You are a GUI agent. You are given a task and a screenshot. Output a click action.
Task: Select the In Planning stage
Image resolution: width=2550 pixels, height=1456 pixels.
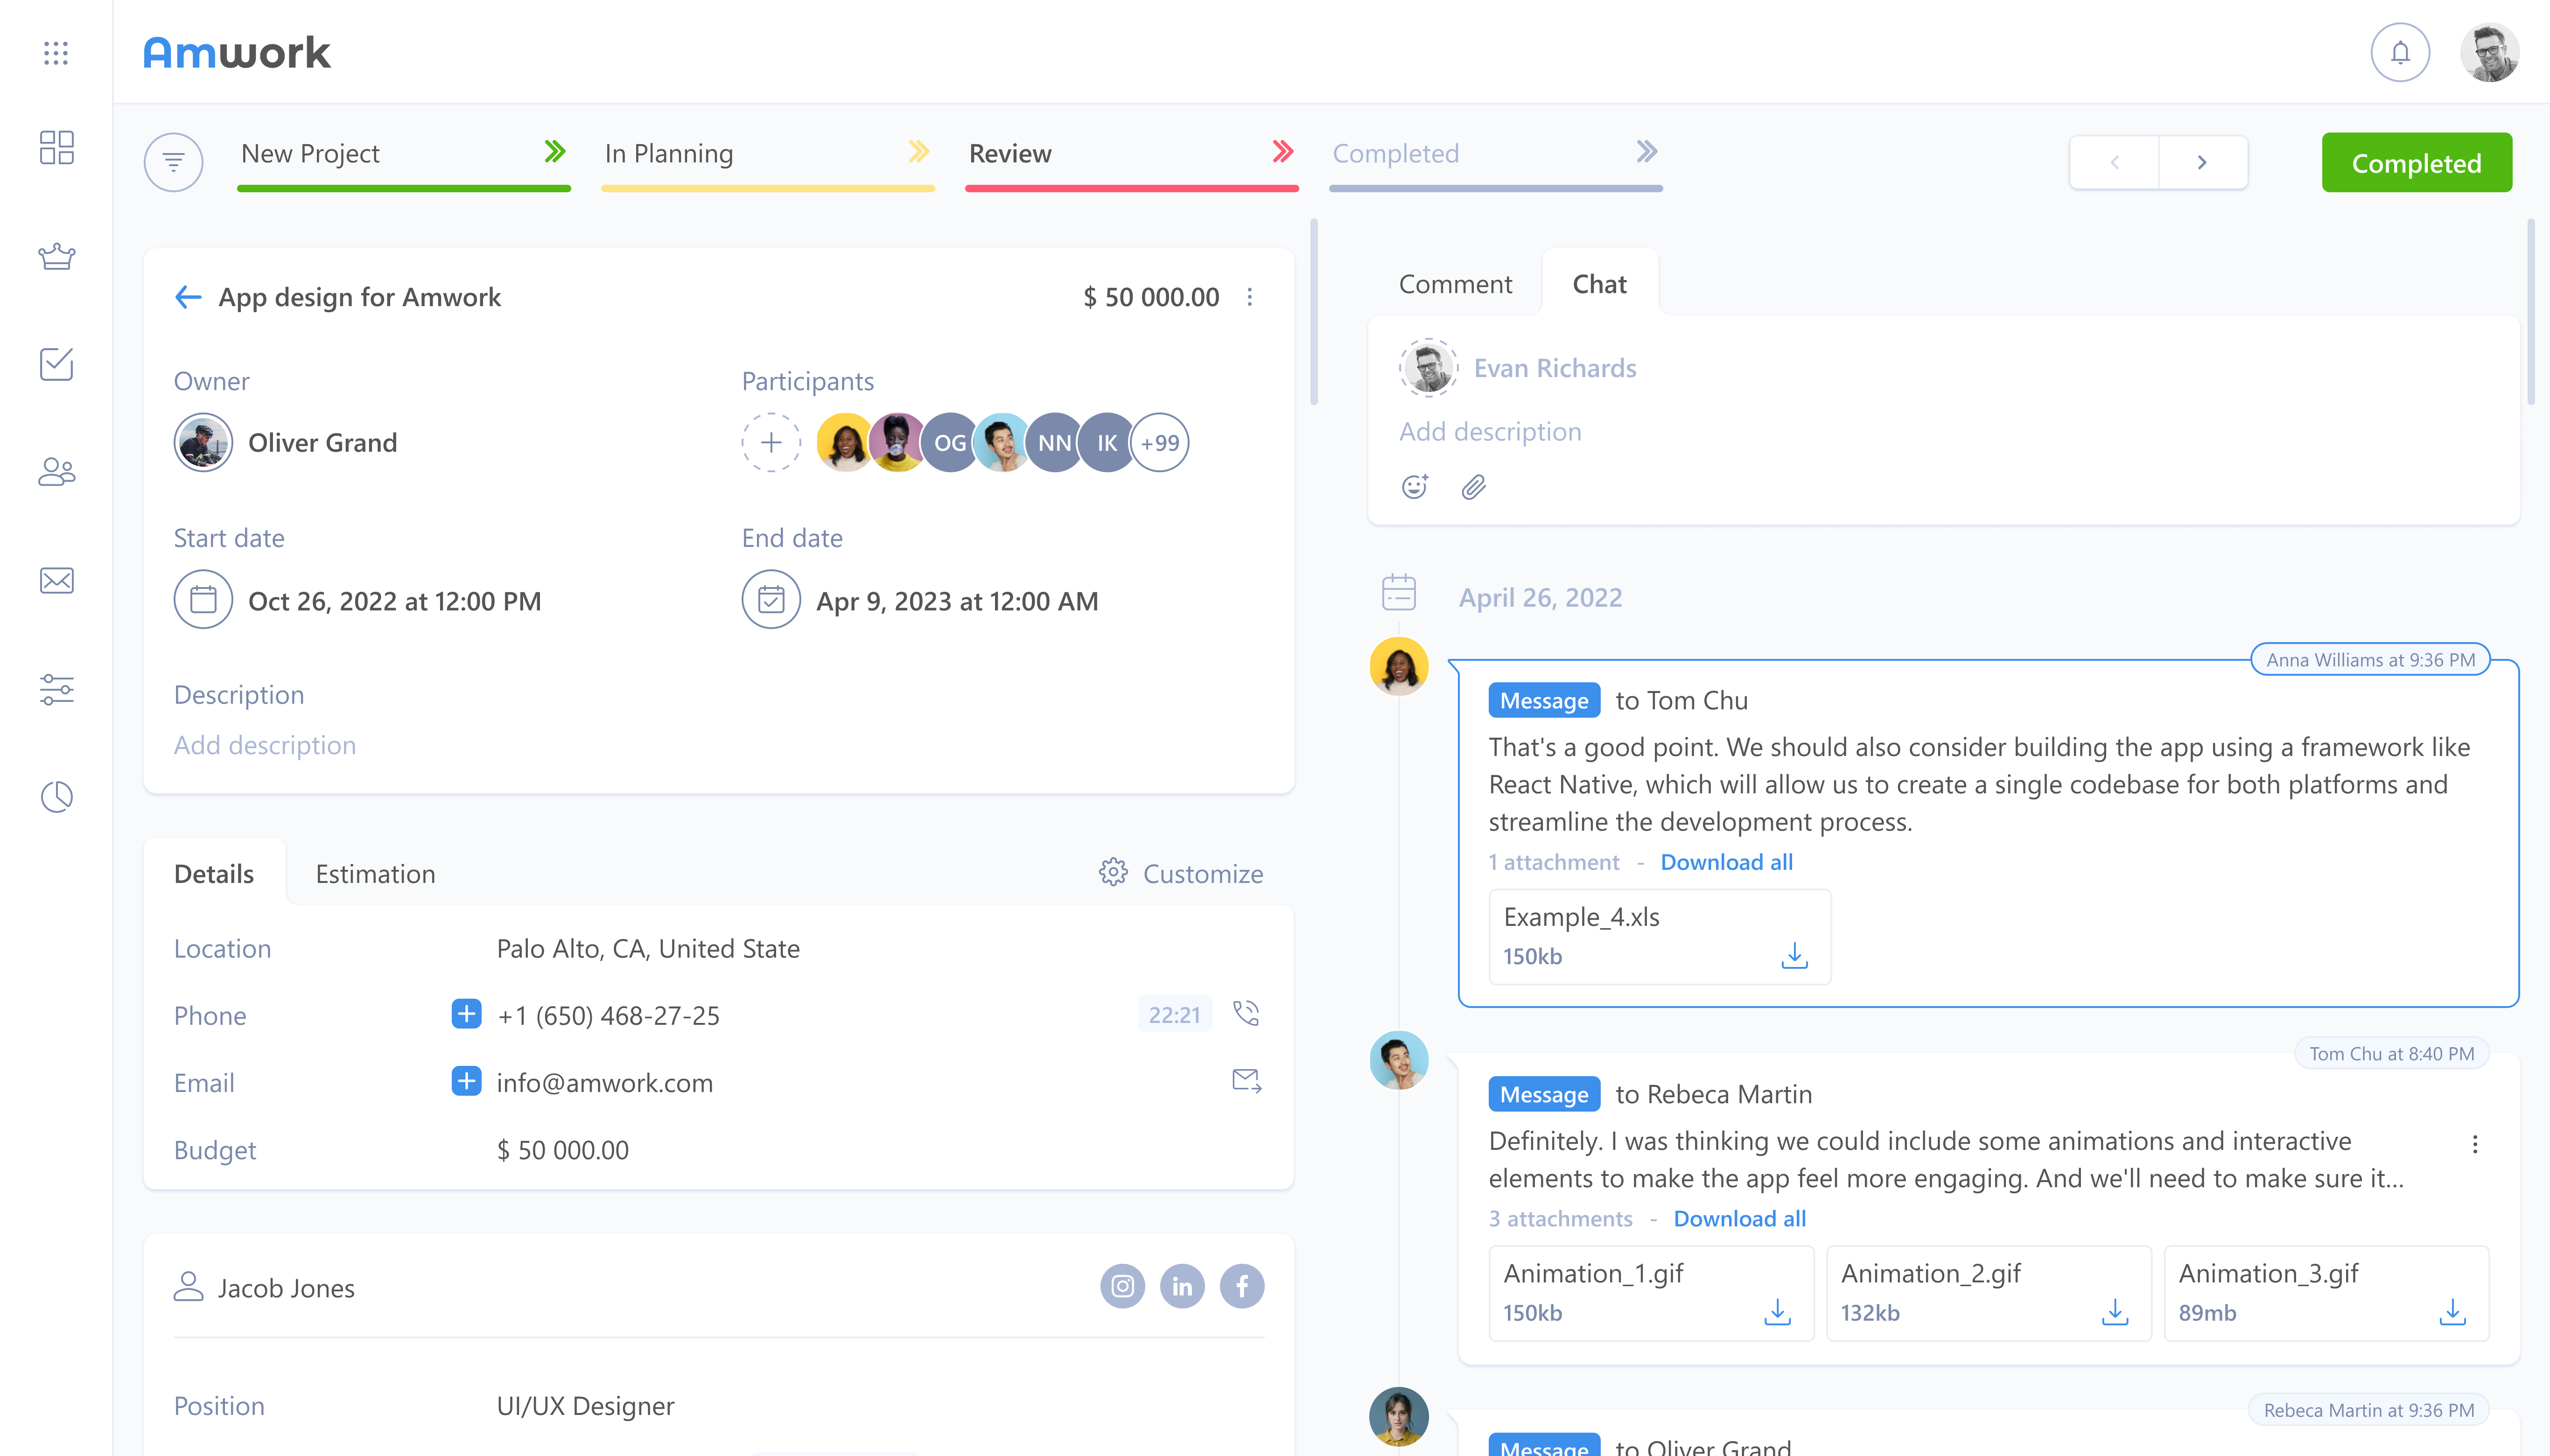click(768, 162)
